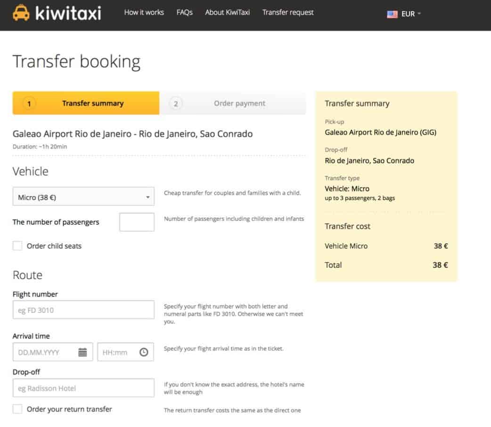Click the Flight number input field
This screenshot has height=427, width=491.
[83, 310]
